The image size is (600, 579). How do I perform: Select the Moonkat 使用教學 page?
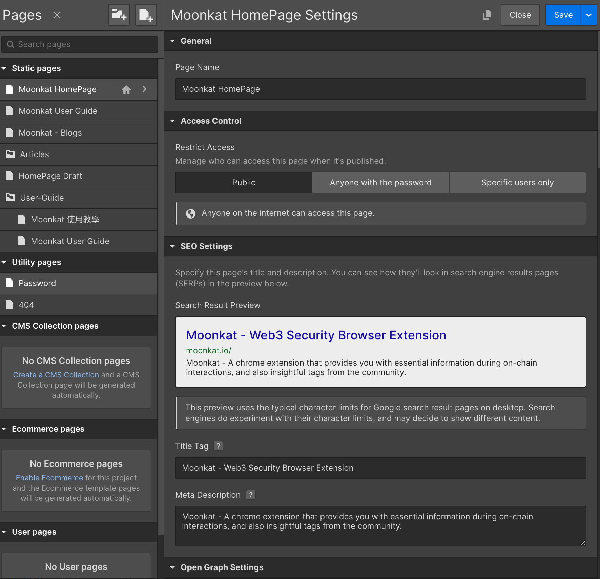pyautogui.click(x=78, y=220)
